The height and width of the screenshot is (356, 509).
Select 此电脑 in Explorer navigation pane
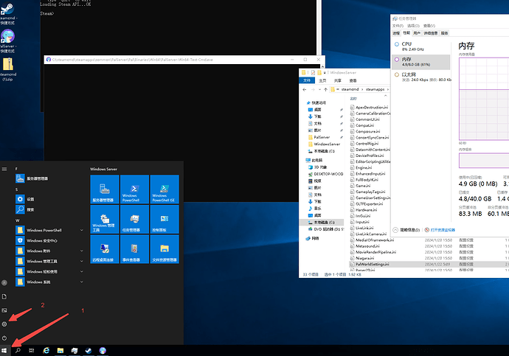coord(317,160)
